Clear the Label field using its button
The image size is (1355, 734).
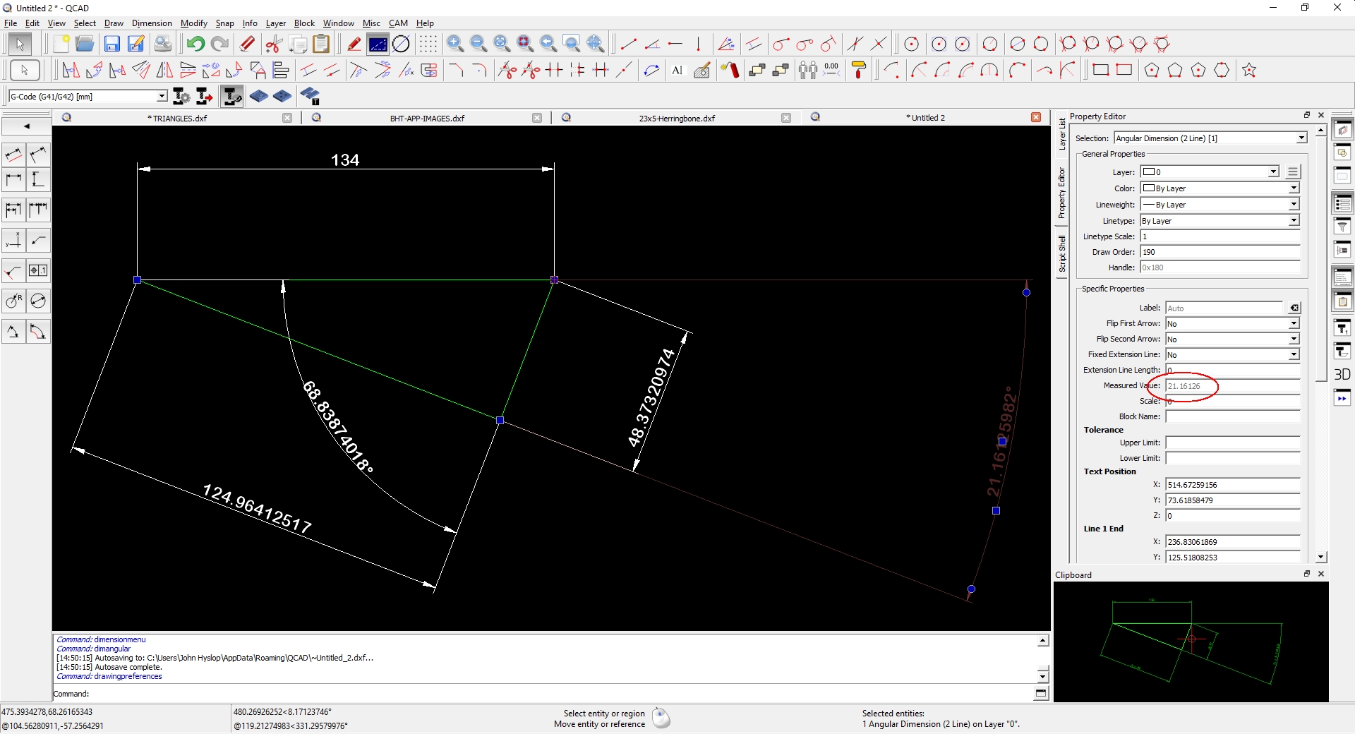[1294, 308]
